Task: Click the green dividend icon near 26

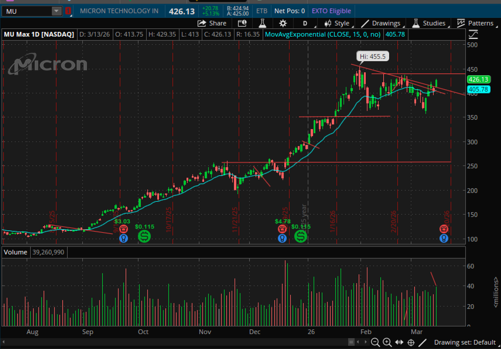Action: pyautogui.click(x=301, y=237)
